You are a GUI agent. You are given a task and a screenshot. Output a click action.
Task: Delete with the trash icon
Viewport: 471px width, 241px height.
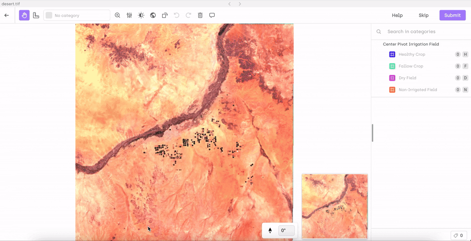[x=200, y=15]
